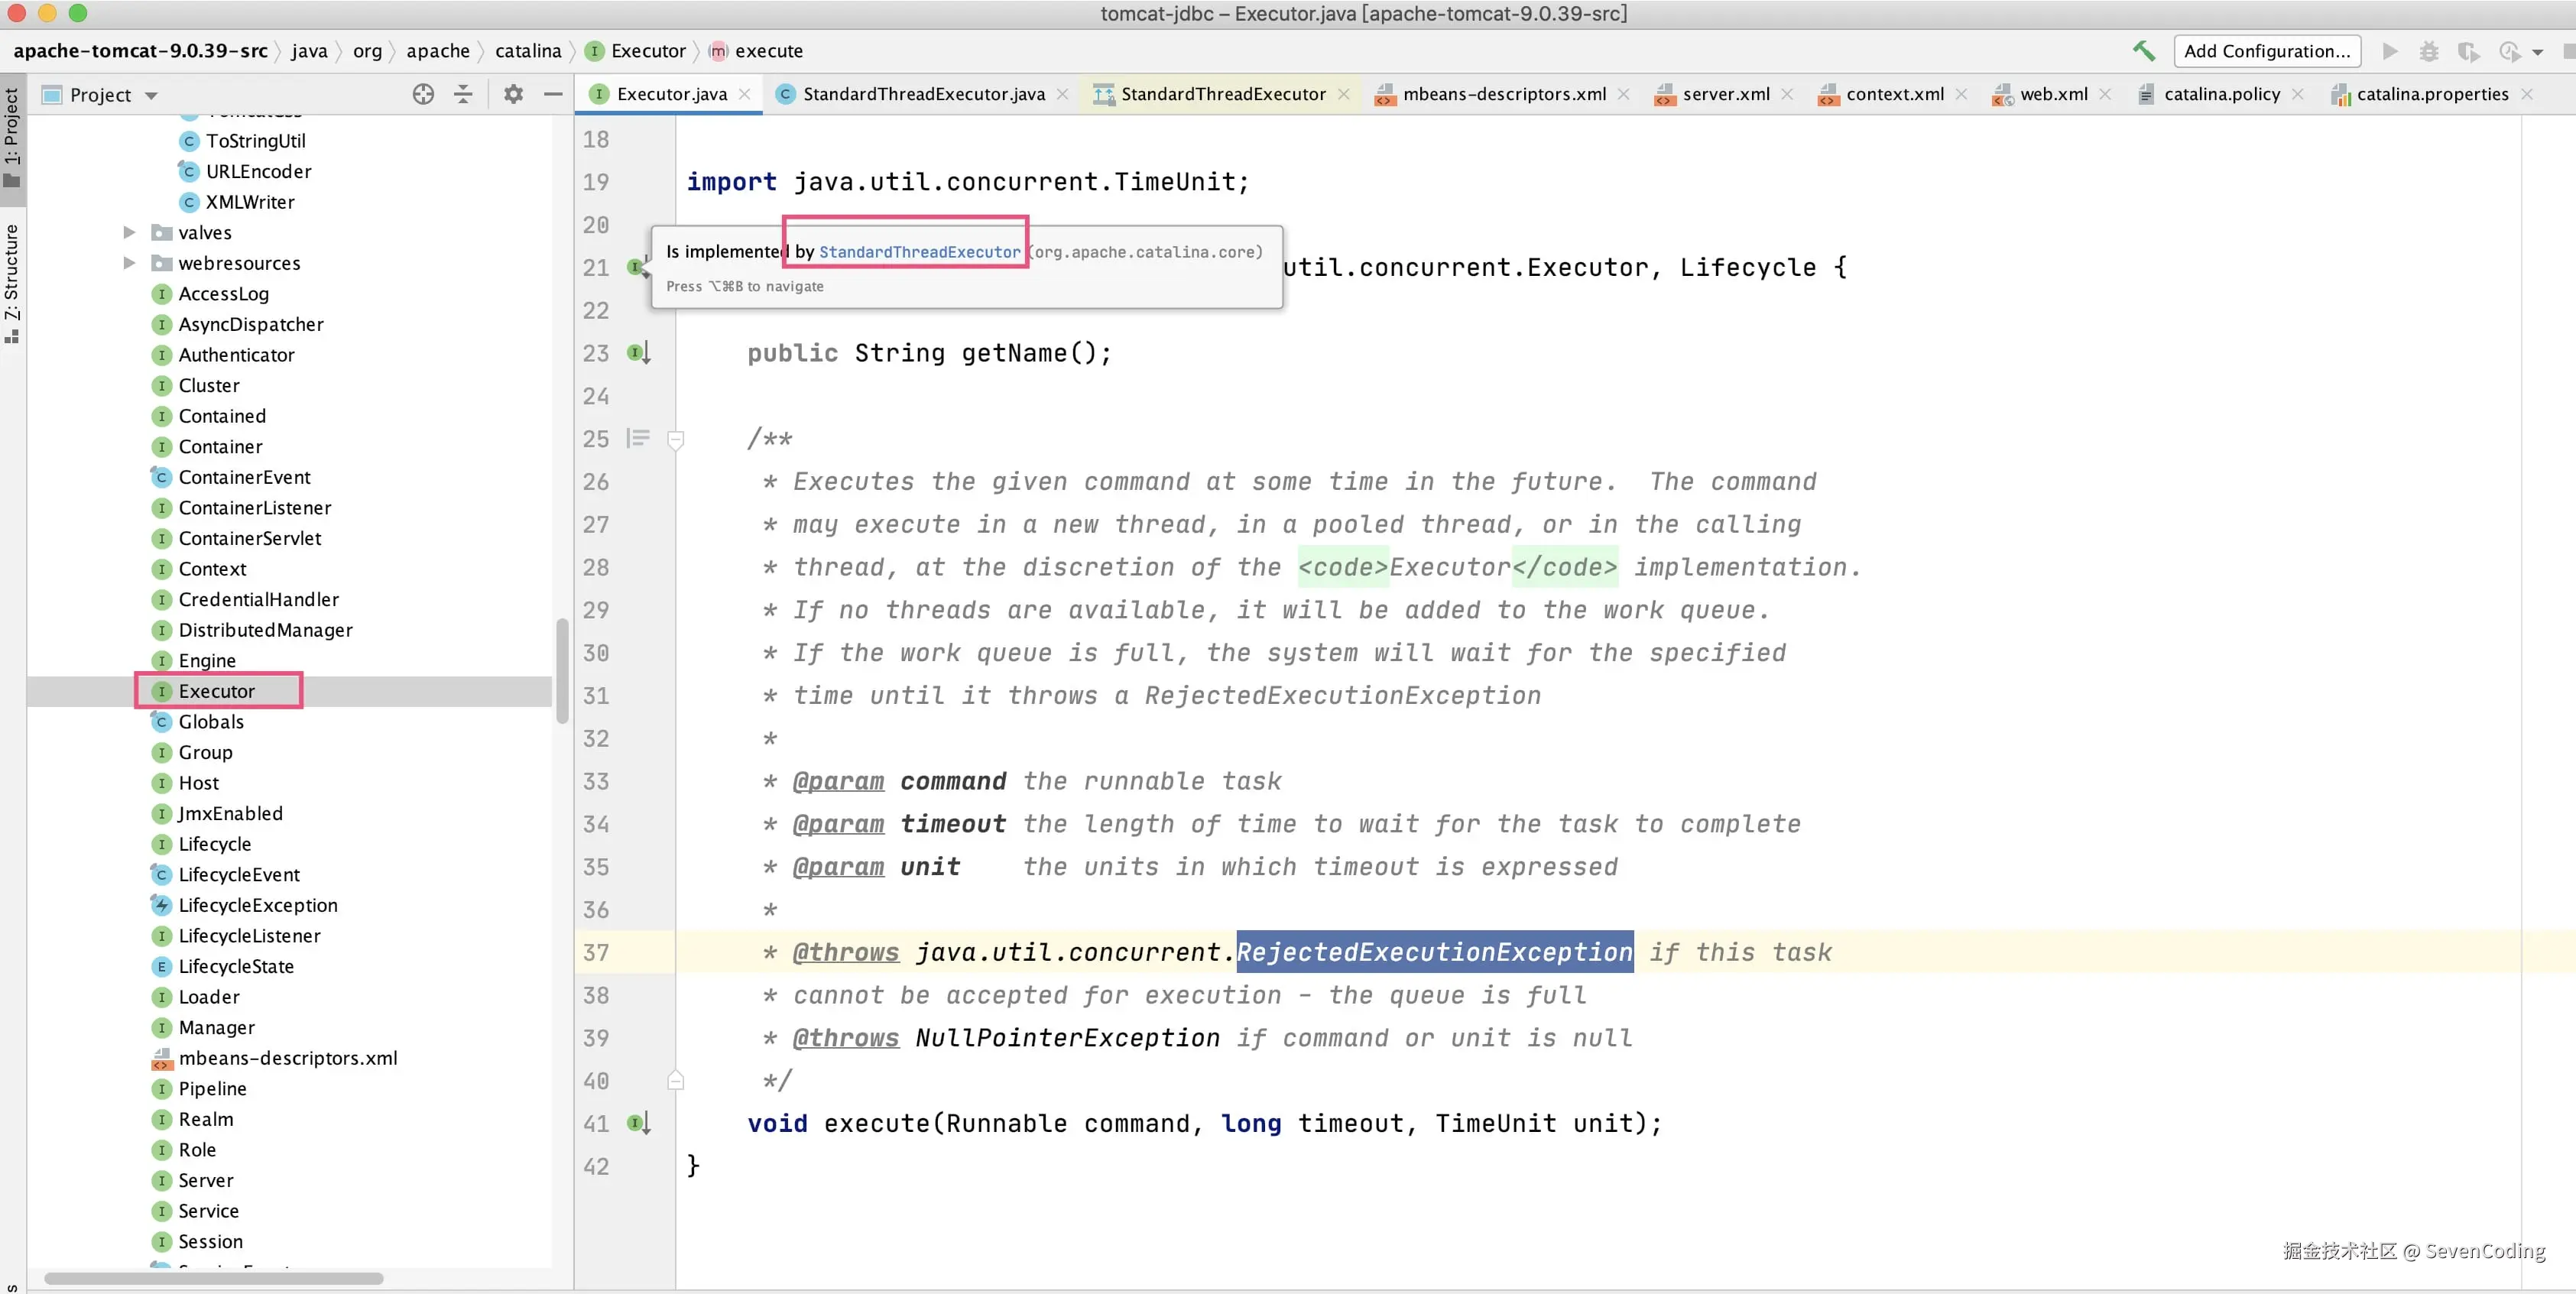Screen dimensions: 2576x1294
Task: Toggle the 1: Project tool window
Action: [12, 135]
